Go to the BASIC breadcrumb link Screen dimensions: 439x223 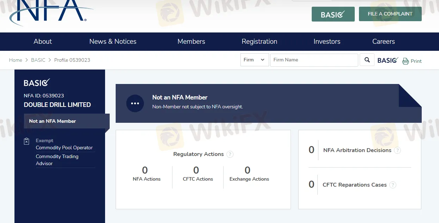[38, 60]
